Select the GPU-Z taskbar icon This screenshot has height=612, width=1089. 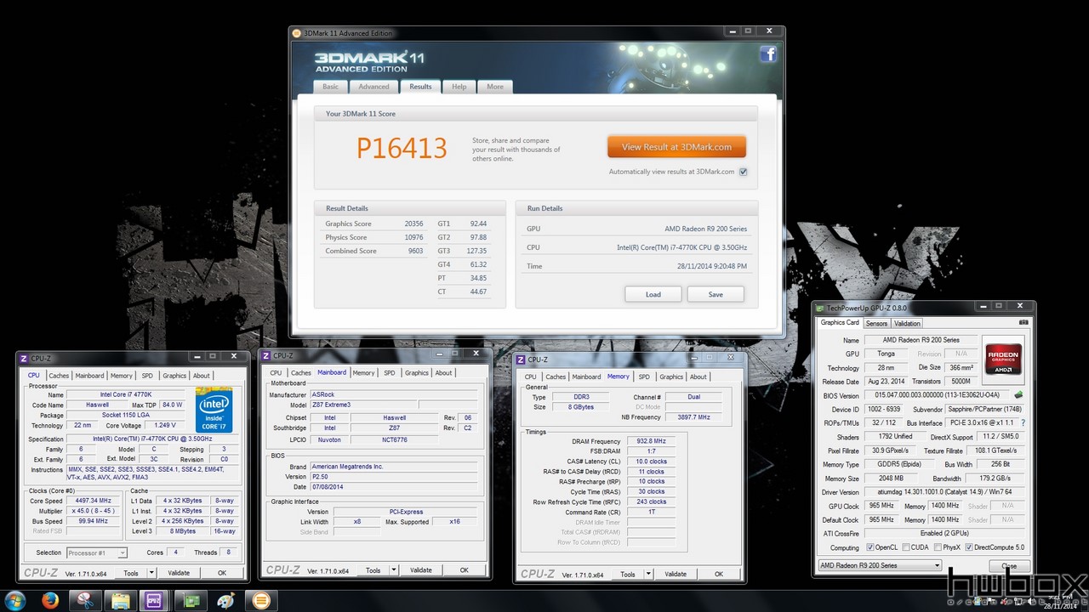pyautogui.click(x=190, y=601)
